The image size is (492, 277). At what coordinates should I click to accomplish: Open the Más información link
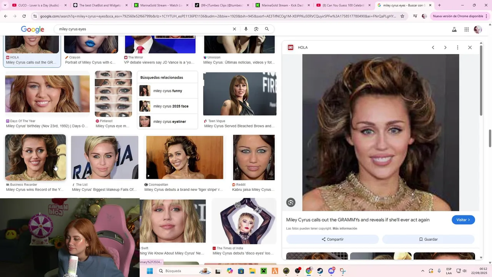[345, 229]
